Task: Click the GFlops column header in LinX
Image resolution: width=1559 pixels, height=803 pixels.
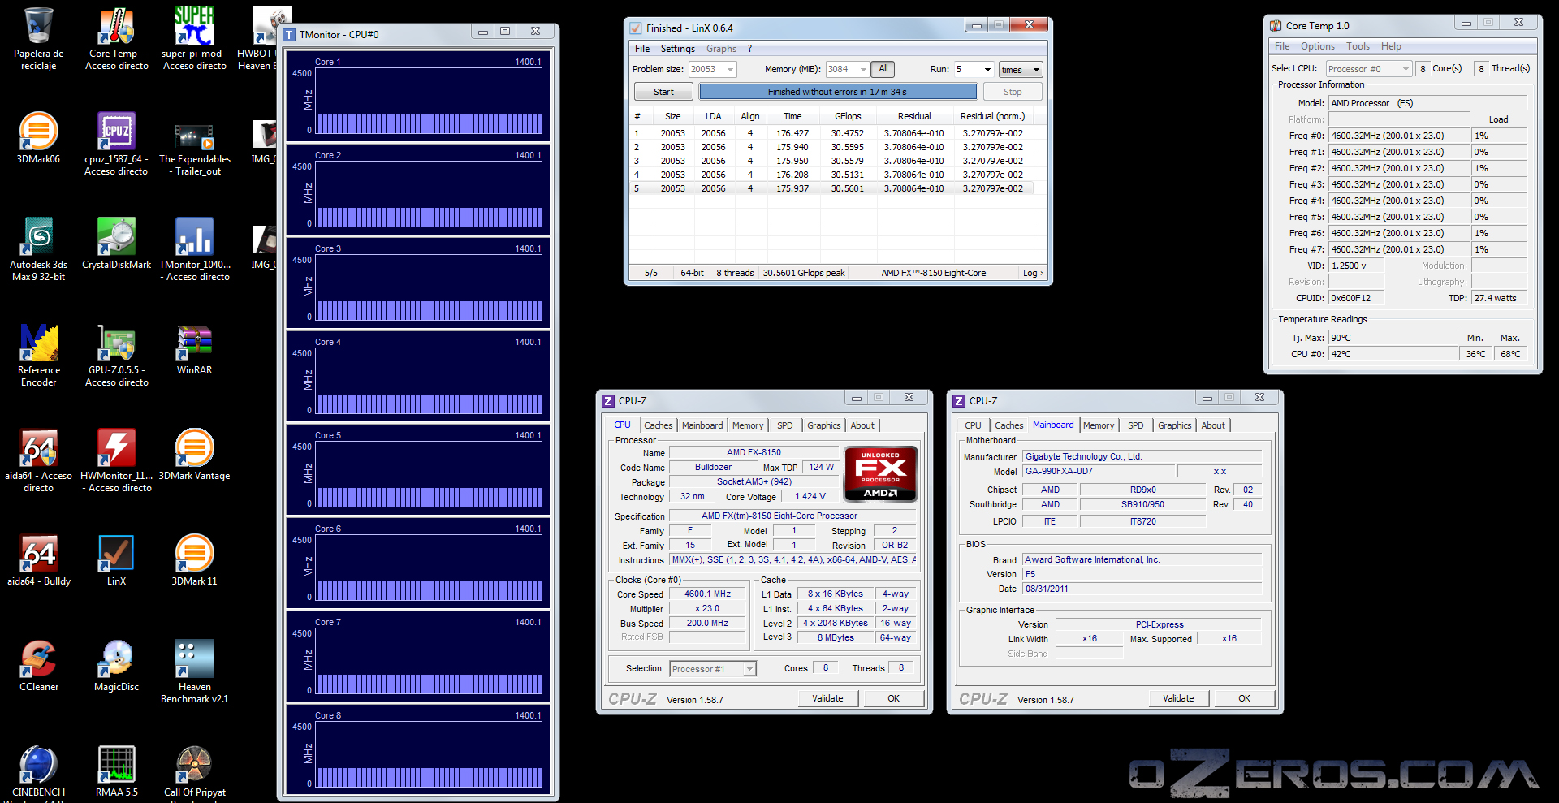Action: pyautogui.click(x=848, y=116)
